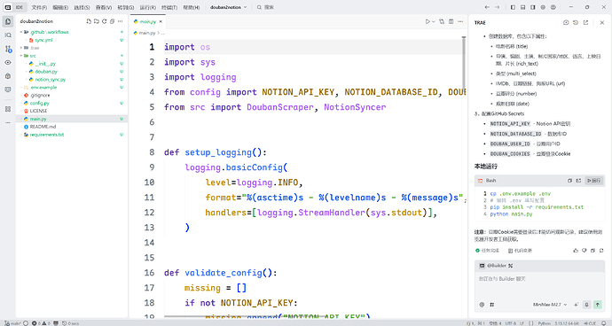
Task: Click the activity bar more views ellipsis
Action: pyautogui.click(x=8, y=122)
